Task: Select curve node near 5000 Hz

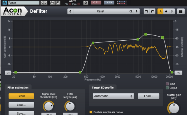Action: (138, 39)
